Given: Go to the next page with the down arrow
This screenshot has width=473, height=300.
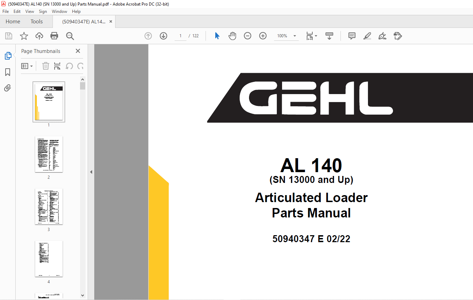Looking at the screenshot, I should [163, 36].
